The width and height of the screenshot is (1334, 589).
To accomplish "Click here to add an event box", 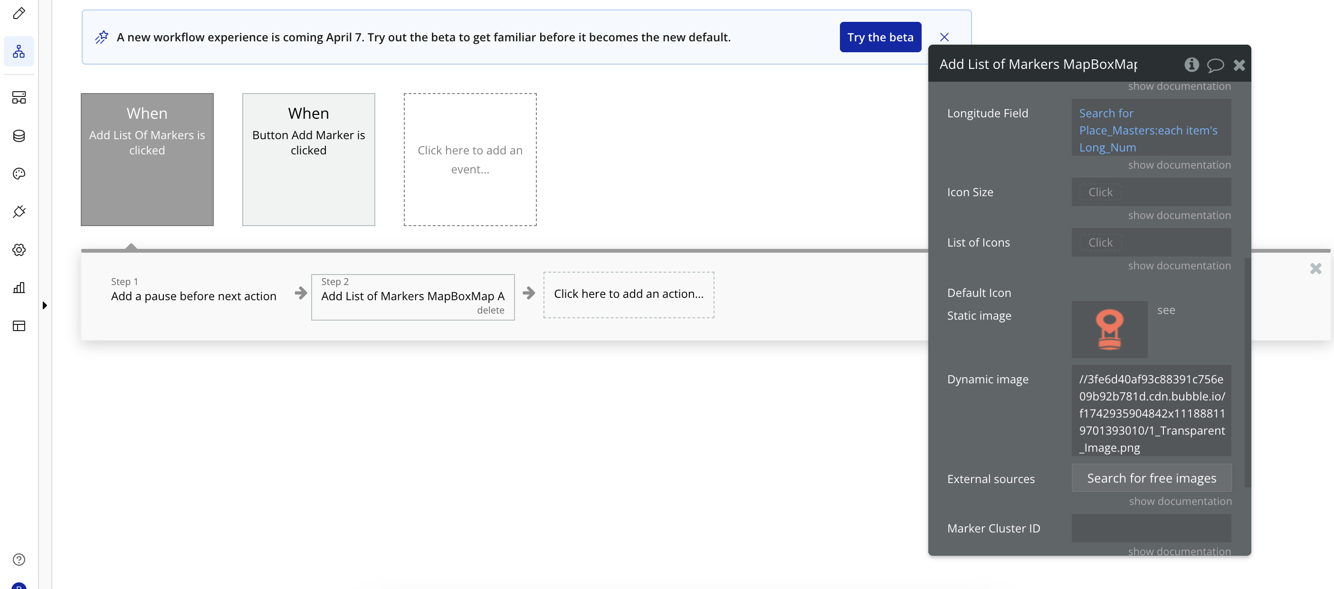I will (470, 160).
